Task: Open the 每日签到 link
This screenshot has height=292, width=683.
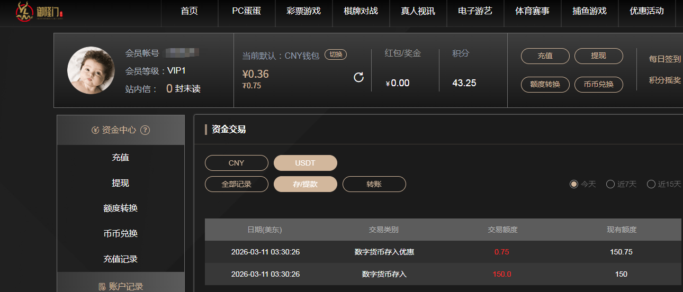Action: (665, 59)
